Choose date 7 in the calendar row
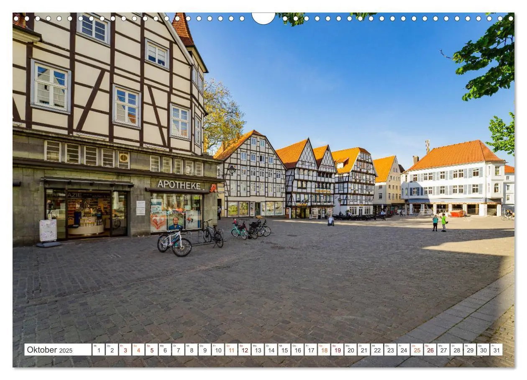Image resolution: width=527 pixels, height=380 pixels. pyautogui.click(x=178, y=350)
